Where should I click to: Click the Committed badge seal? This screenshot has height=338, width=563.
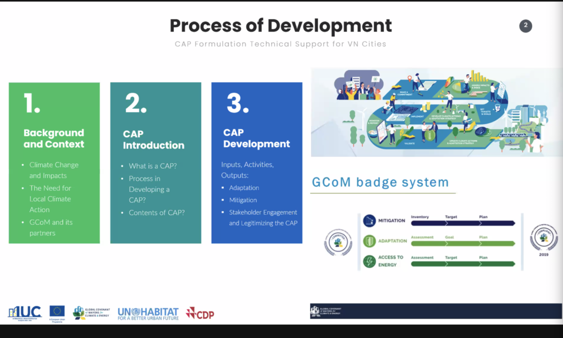[338, 241]
